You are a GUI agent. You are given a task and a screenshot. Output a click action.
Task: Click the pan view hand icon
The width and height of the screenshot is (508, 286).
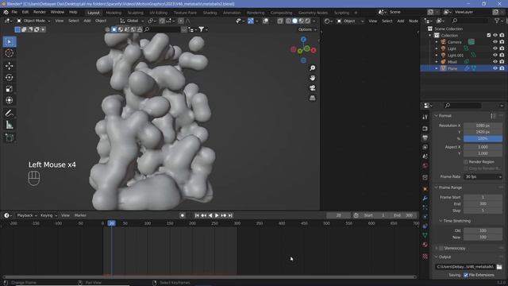pyautogui.click(x=312, y=78)
